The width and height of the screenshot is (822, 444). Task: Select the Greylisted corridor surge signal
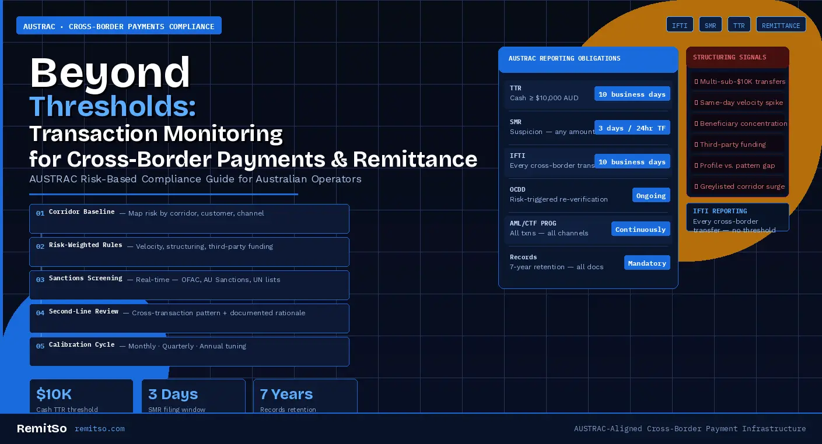737,186
